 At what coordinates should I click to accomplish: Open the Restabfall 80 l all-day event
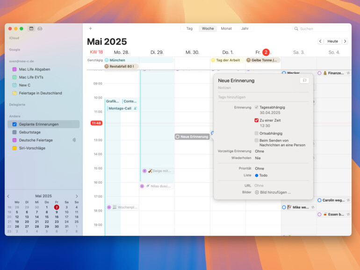point(122,66)
